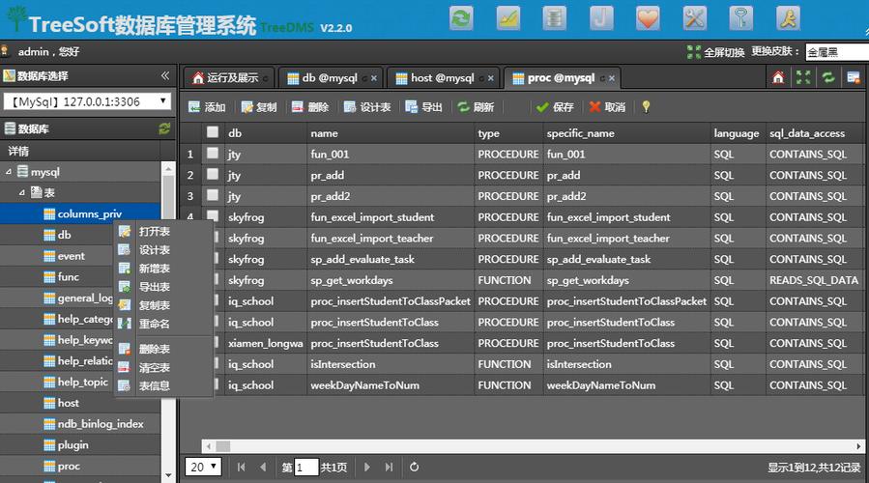Click the light bulb hint icon
This screenshot has width=869, height=483.
point(647,107)
